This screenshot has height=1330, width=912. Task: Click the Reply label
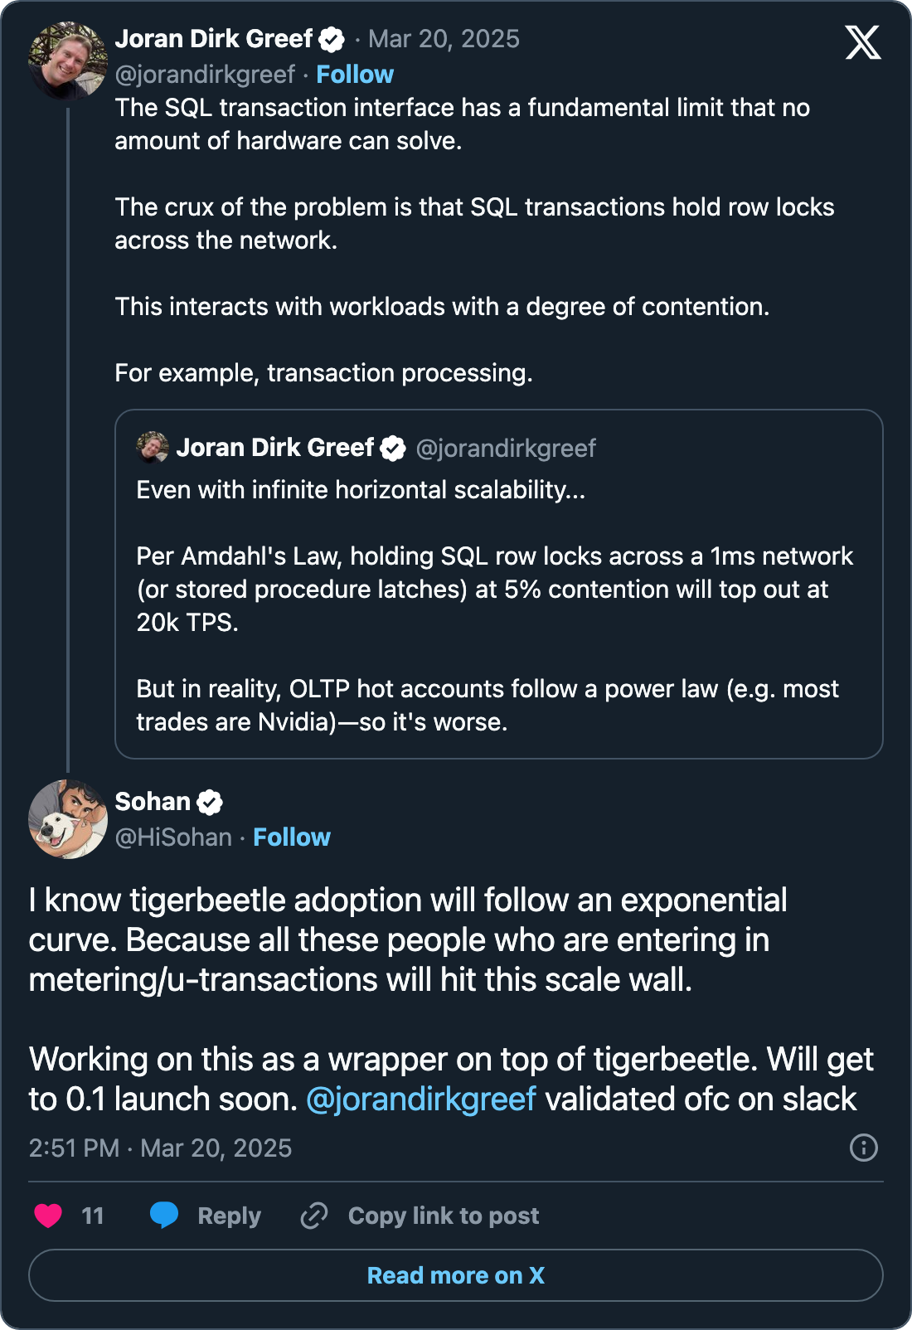[229, 1216]
